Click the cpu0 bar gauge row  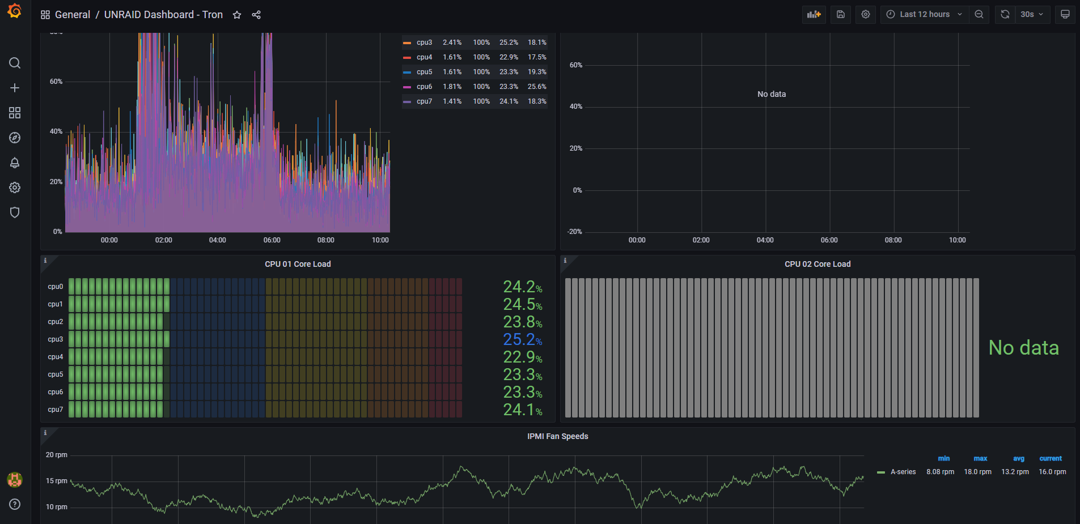[x=265, y=287]
